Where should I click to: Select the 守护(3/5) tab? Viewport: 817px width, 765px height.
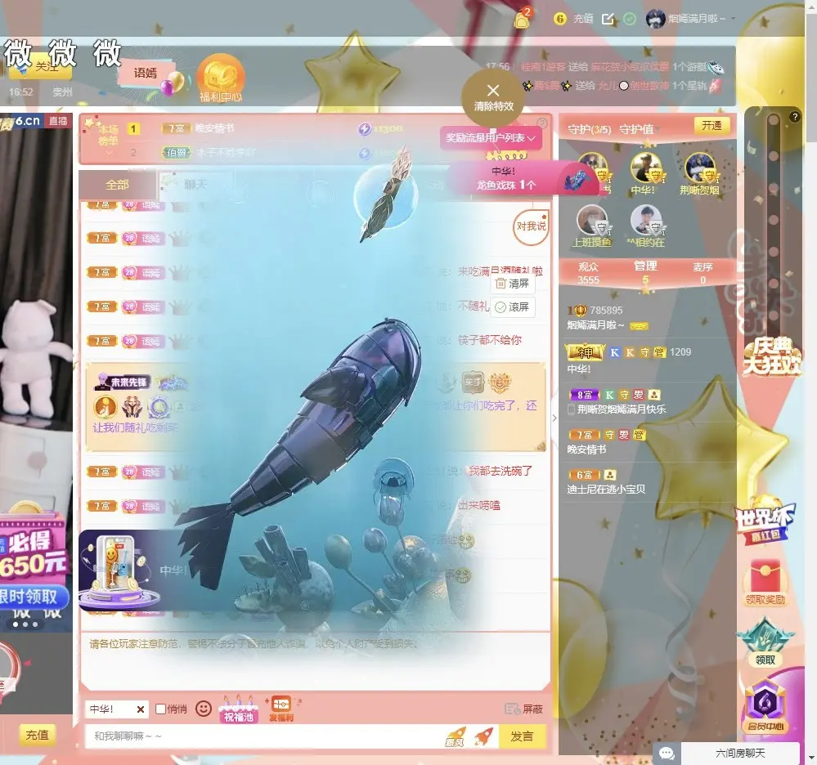tap(590, 130)
